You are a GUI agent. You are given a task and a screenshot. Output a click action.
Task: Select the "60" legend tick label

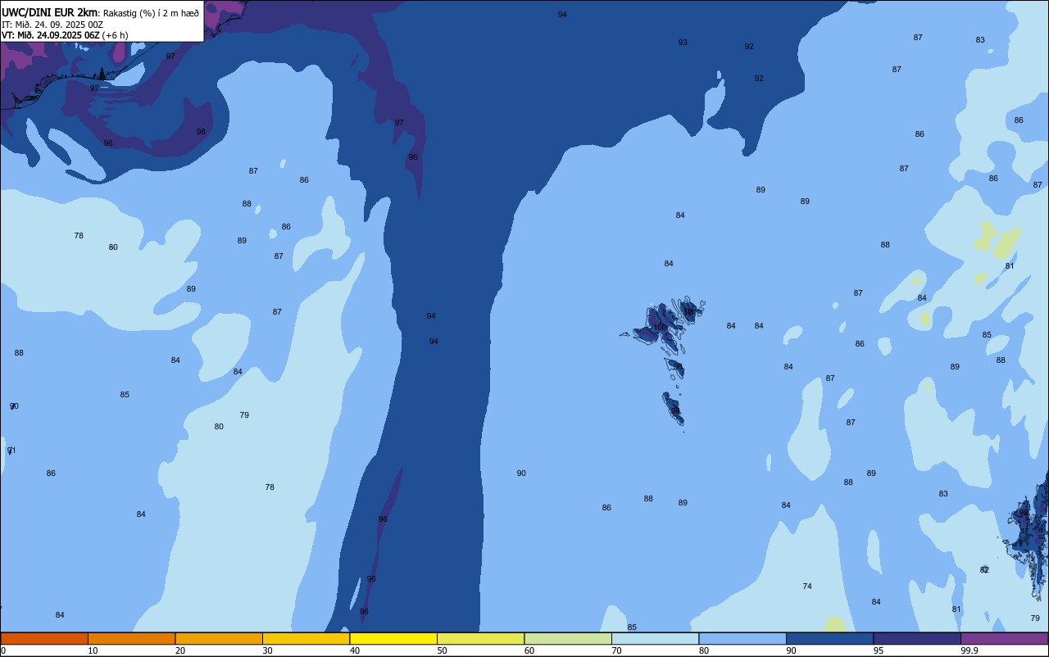[x=529, y=650]
